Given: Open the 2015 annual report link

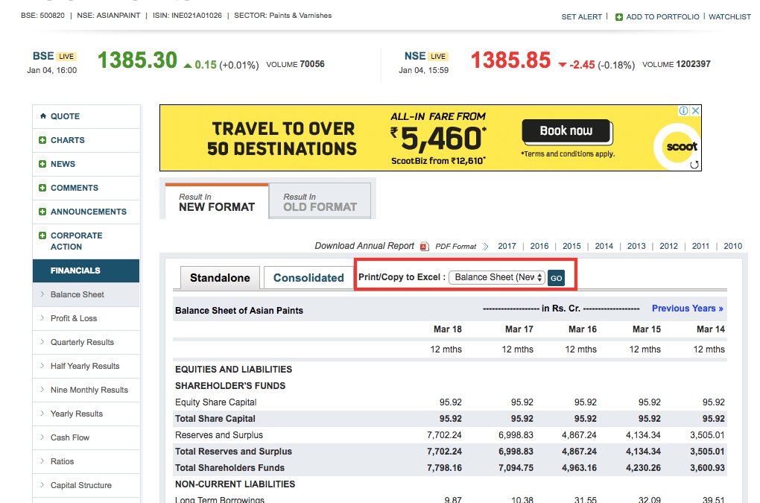Looking at the screenshot, I should click(x=572, y=246).
